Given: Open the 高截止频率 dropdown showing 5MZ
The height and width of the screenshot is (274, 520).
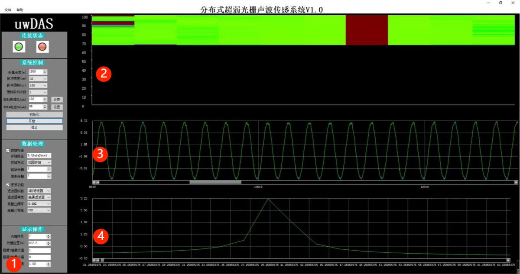Looking at the screenshot, I should (39, 210).
